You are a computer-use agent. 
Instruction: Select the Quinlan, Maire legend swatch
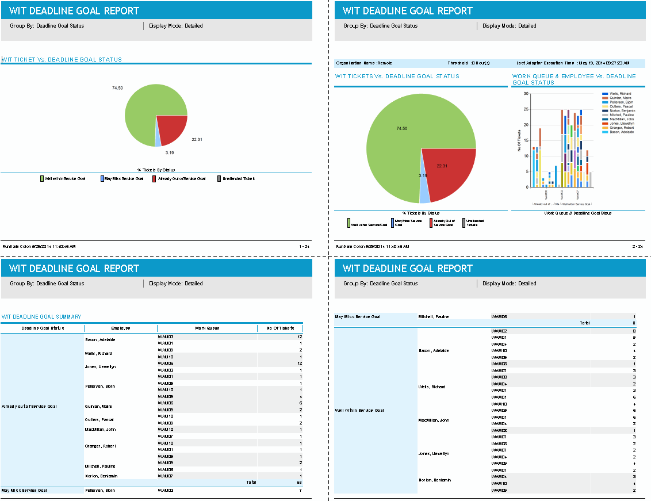click(605, 98)
